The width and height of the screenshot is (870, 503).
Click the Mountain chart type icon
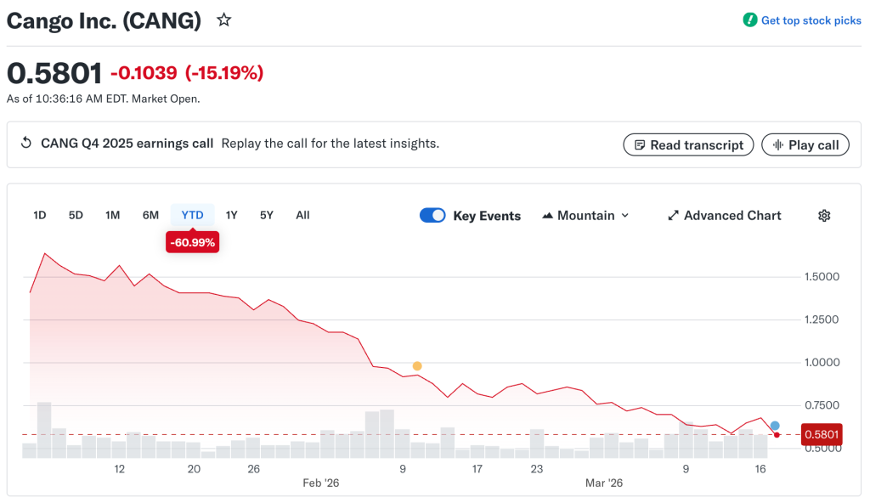[x=547, y=216]
